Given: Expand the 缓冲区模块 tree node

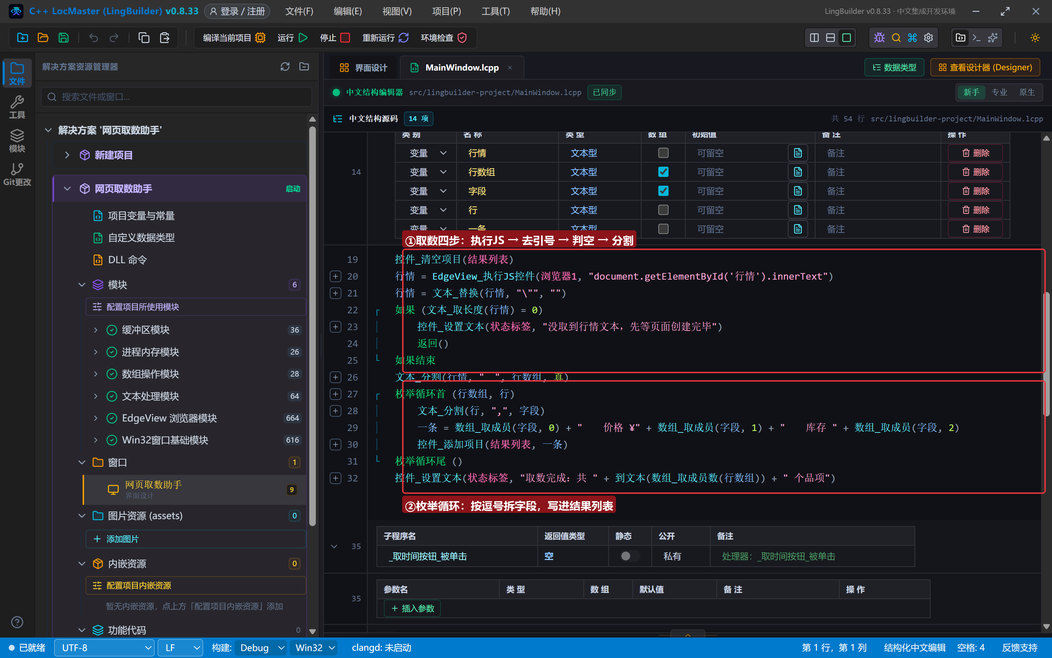Looking at the screenshot, I should click(96, 330).
